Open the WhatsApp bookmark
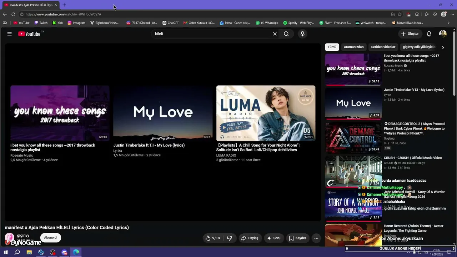The height and width of the screenshot is (257, 457). (x=267, y=23)
